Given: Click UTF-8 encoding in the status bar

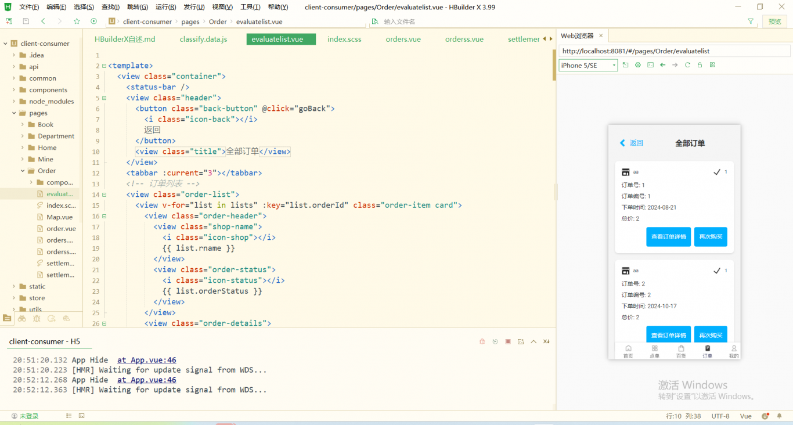Looking at the screenshot, I should tap(720, 416).
